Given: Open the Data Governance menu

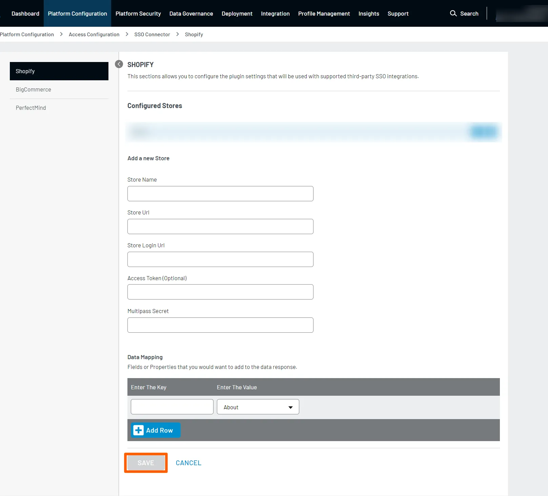Looking at the screenshot, I should [191, 14].
